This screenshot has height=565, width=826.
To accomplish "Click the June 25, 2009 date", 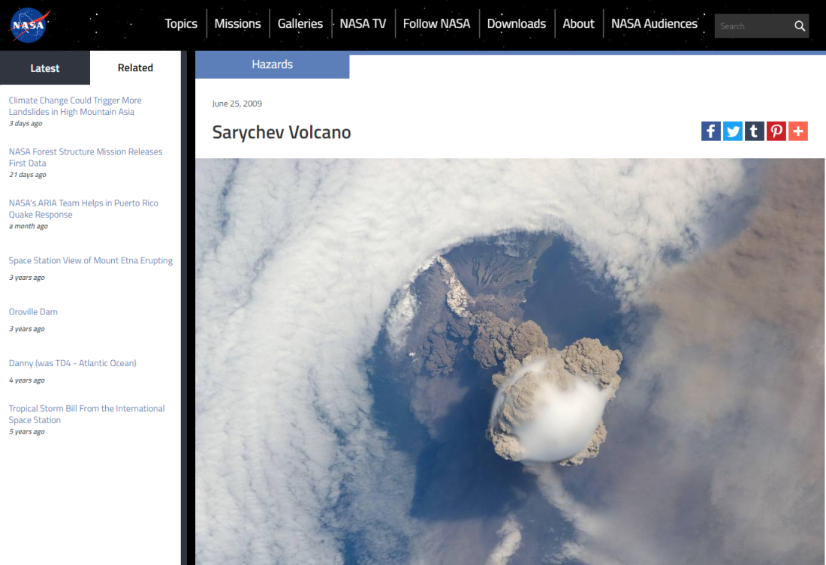I will [x=237, y=104].
